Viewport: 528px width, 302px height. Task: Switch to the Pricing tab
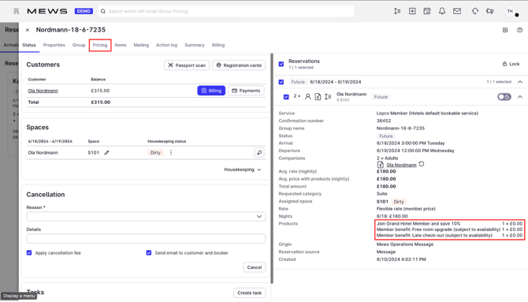(x=100, y=45)
